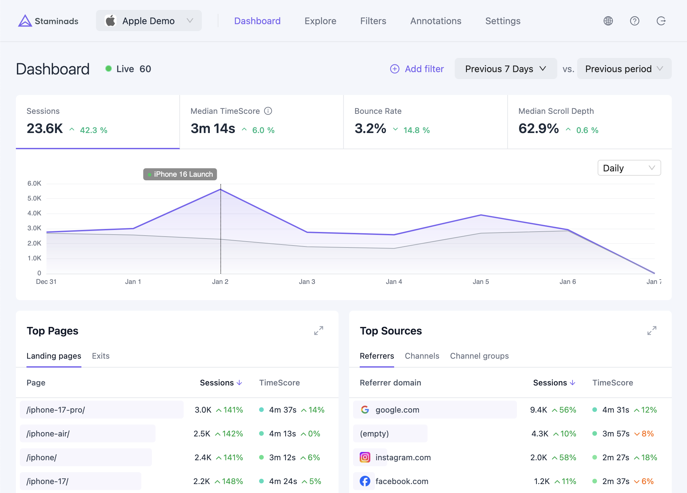687x493 pixels.
Task: Click the iPhone 16 Launch annotation marker
Action: click(x=180, y=174)
